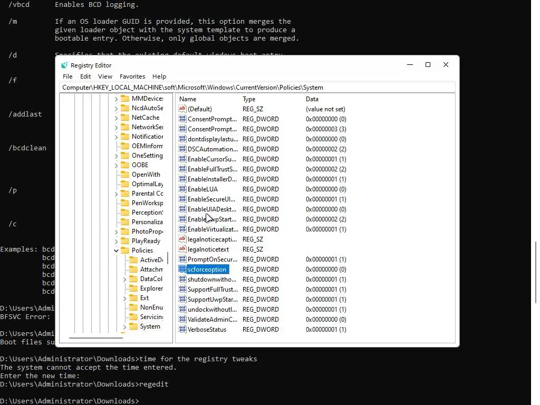Click the command prompt window's scrollbar thumb

pyautogui.click(x=536, y=272)
